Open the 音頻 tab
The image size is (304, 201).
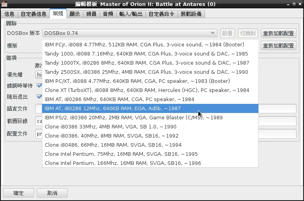pyautogui.click(x=108, y=14)
